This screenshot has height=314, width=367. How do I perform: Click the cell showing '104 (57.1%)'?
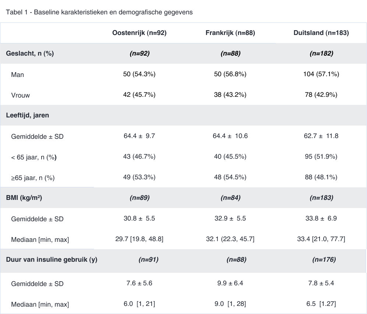(x=321, y=74)
